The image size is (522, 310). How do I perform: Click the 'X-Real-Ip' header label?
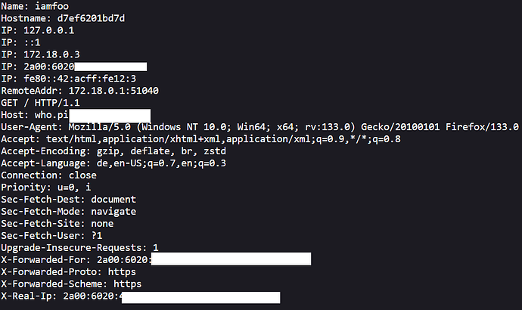(x=30, y=296)
